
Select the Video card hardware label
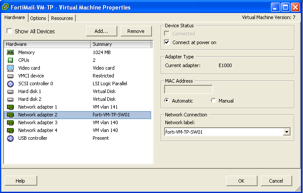tap(29, 68)
